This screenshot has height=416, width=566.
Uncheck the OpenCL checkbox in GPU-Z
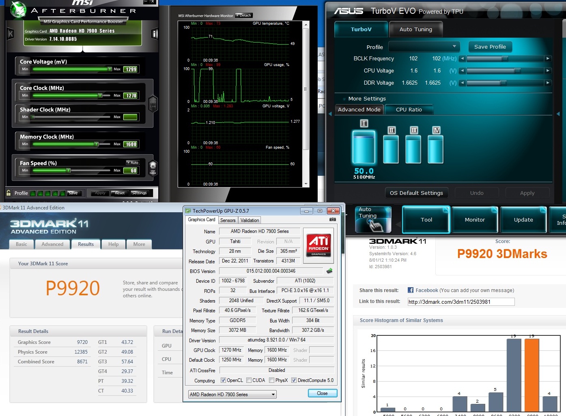223,380
